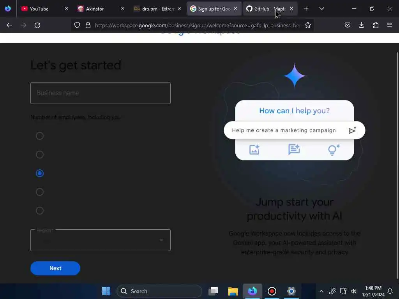Open the downloads panel
The height and width of the screenshot is (299, 399).
coord(361,25)
